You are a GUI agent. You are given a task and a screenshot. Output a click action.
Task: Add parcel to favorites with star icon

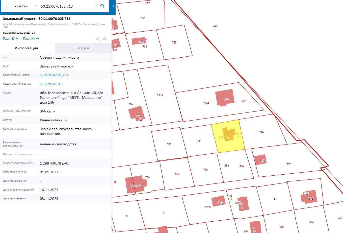point(104,38)
